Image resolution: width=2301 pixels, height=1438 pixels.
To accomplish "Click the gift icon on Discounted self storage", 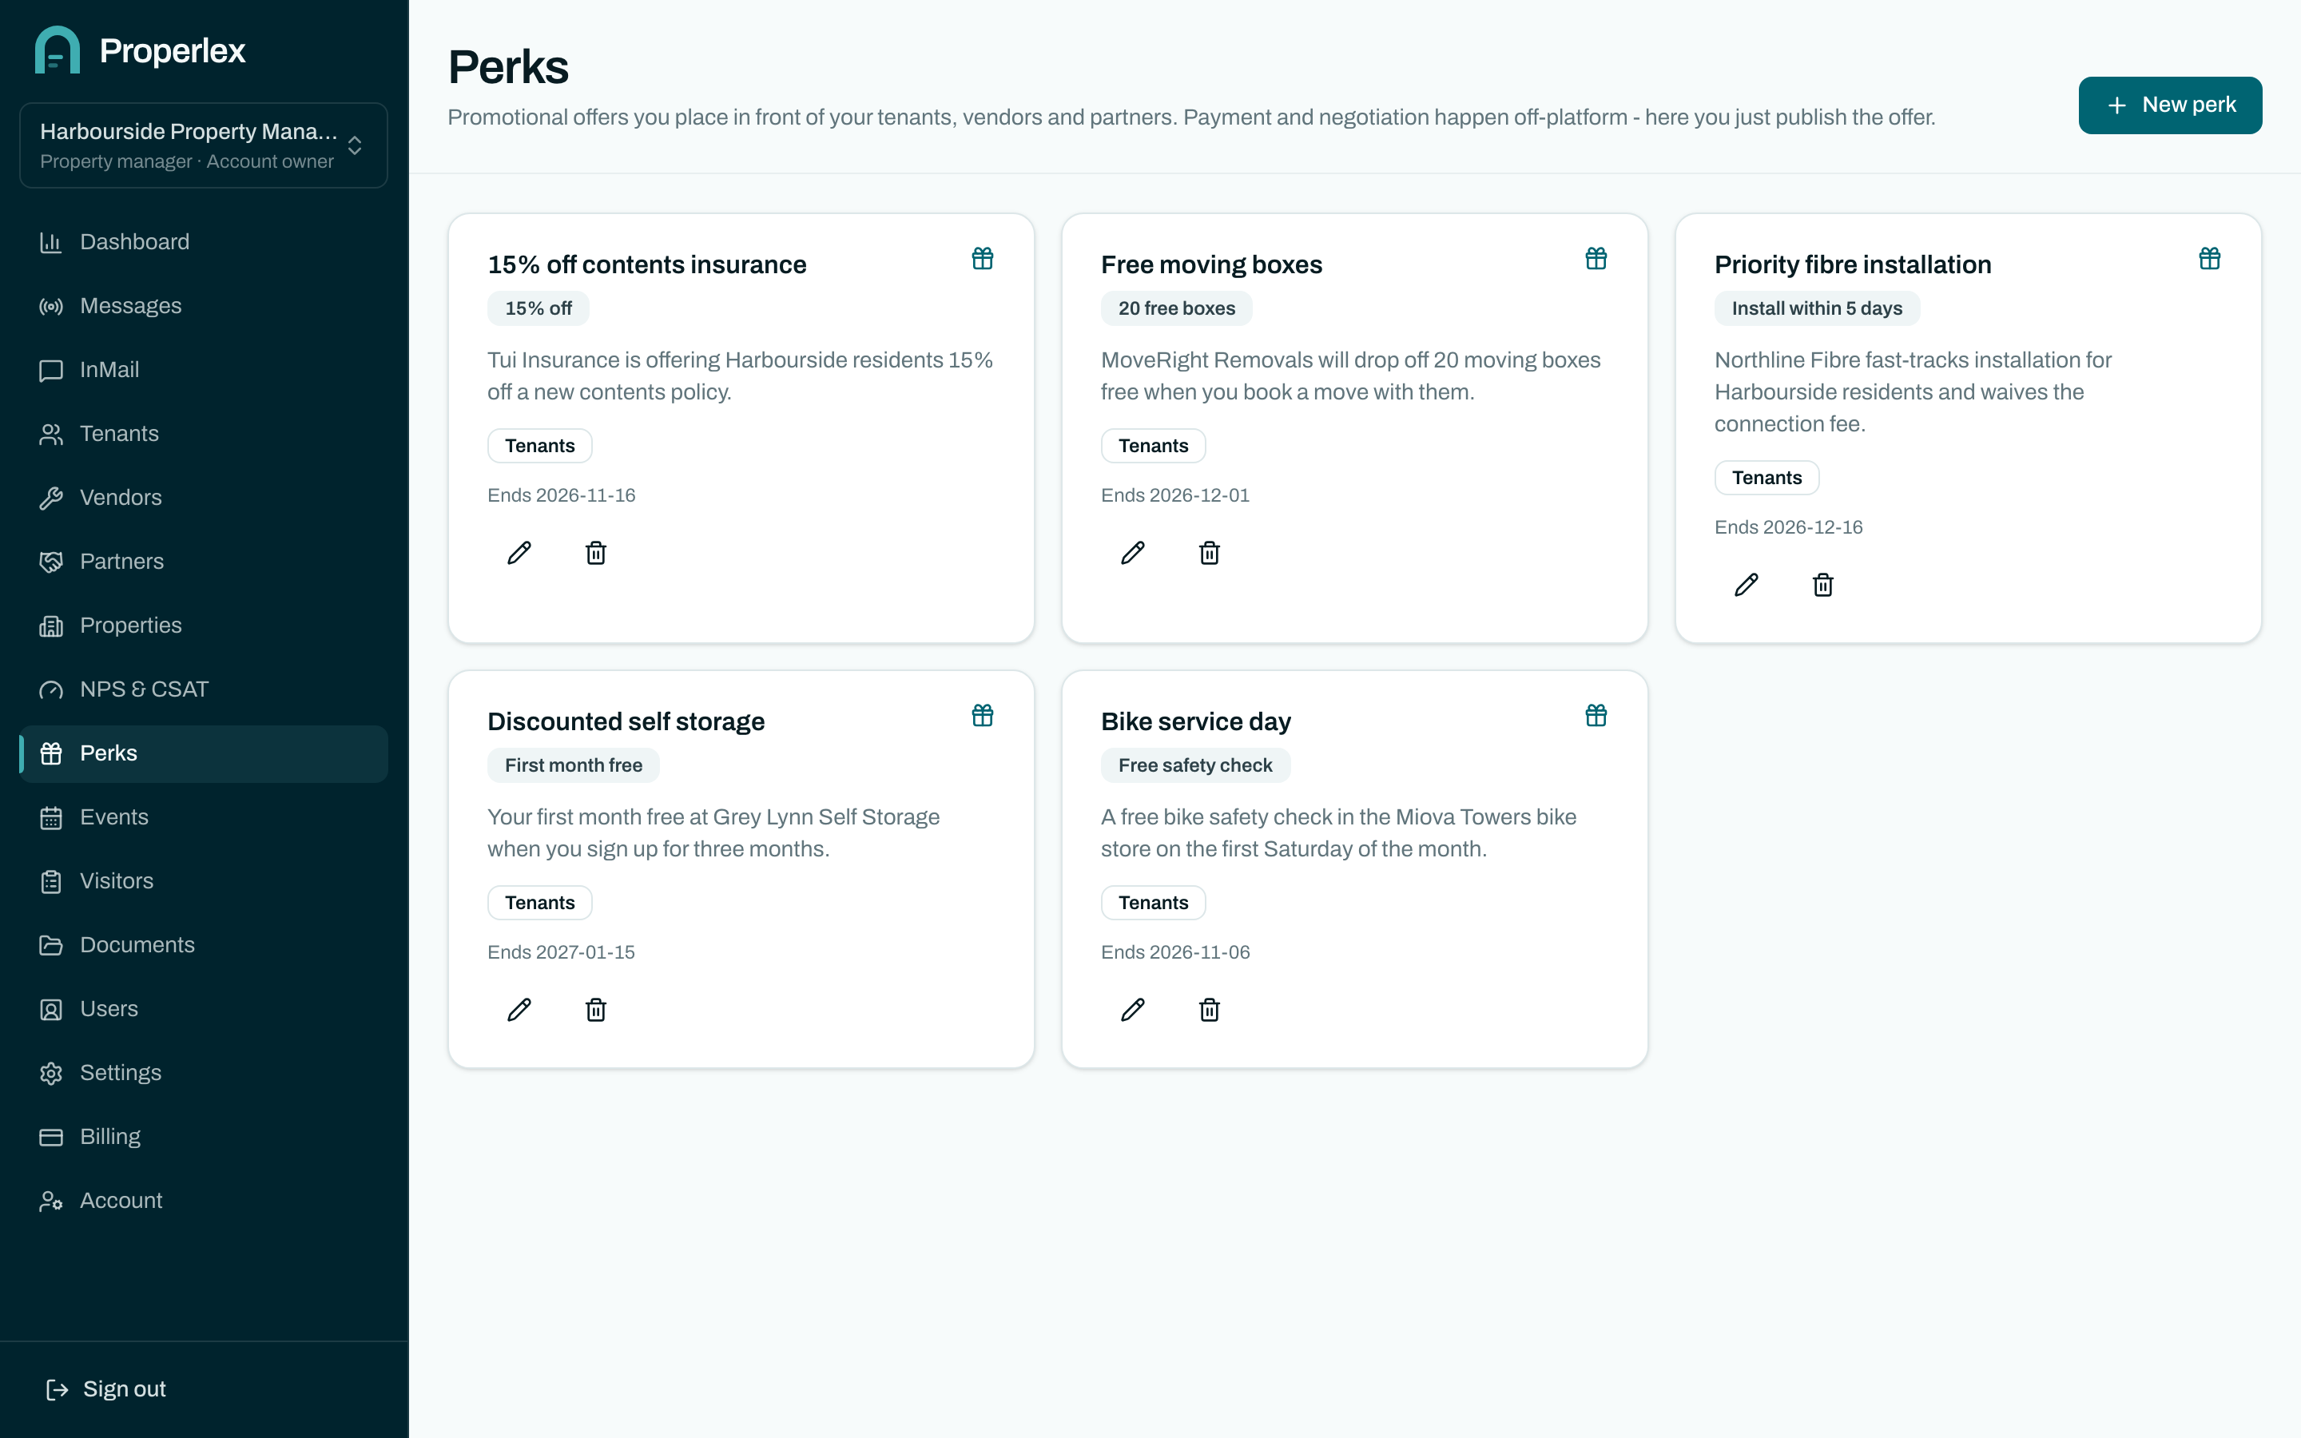I will tap(982, 715).
